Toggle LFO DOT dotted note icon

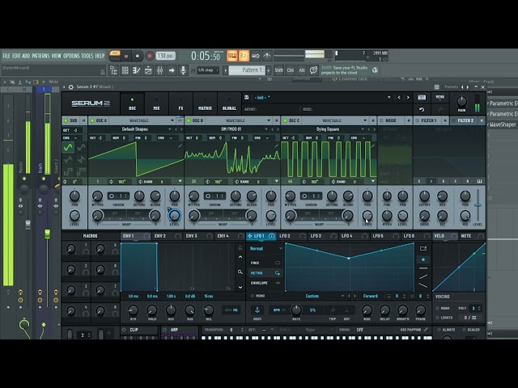tap(346, 310)
